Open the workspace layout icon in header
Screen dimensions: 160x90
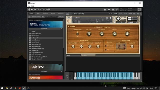(x=113, y=9)
